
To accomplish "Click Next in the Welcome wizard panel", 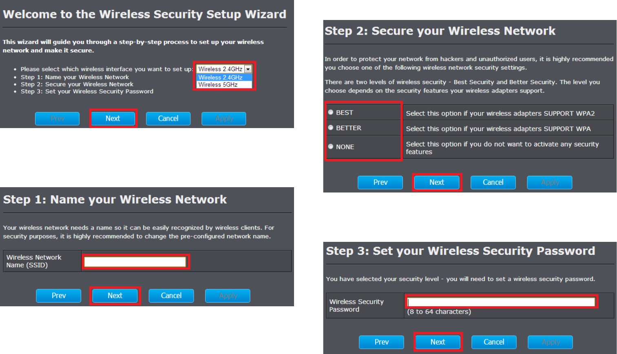I will (x=113, y=118).
